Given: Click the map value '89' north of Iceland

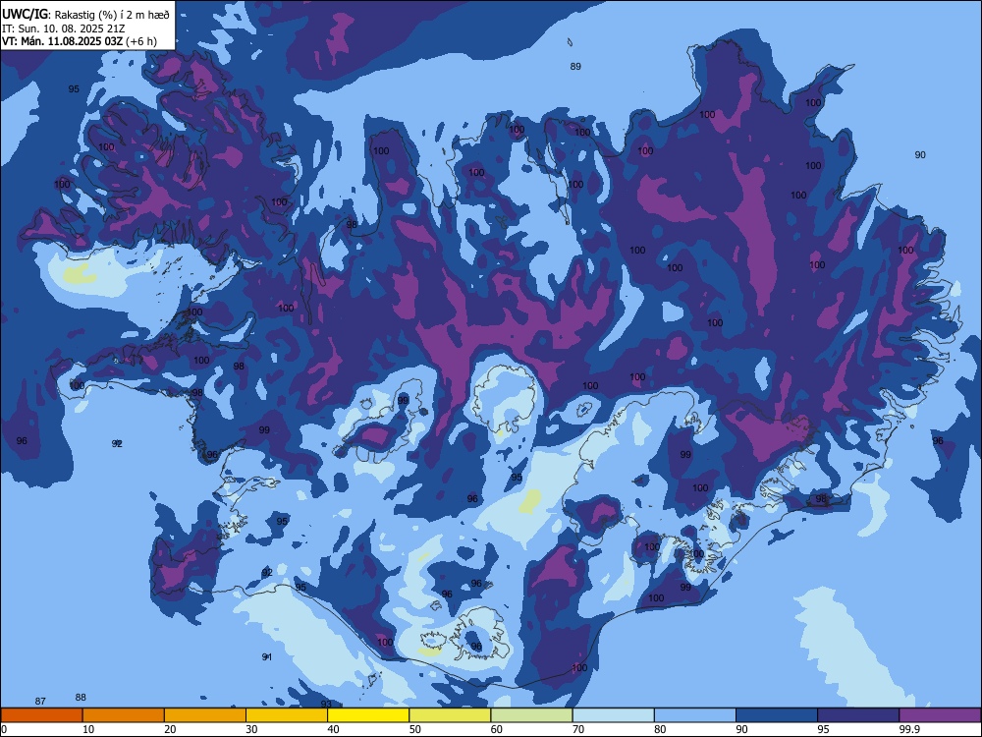Looking at the screenshot, I should point(575,67).
